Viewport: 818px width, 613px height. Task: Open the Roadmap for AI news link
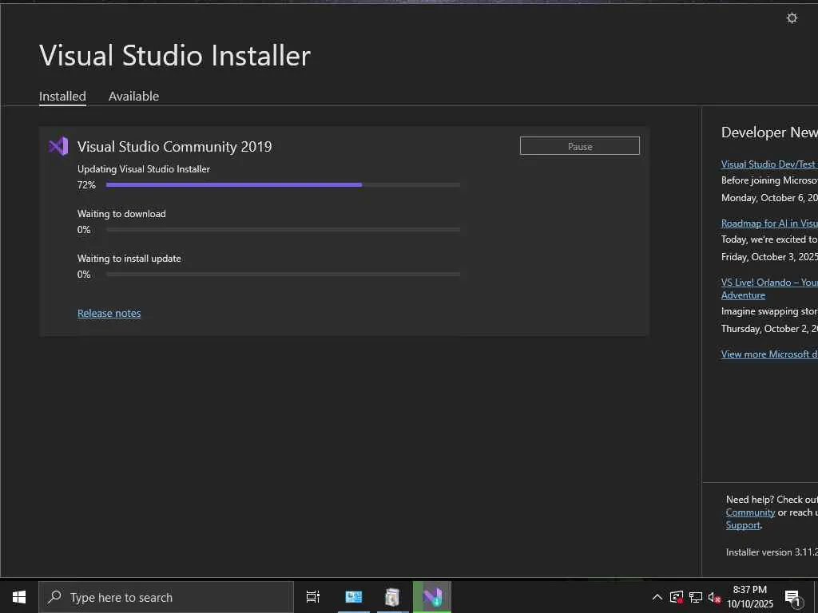click(x=769, y=223)
